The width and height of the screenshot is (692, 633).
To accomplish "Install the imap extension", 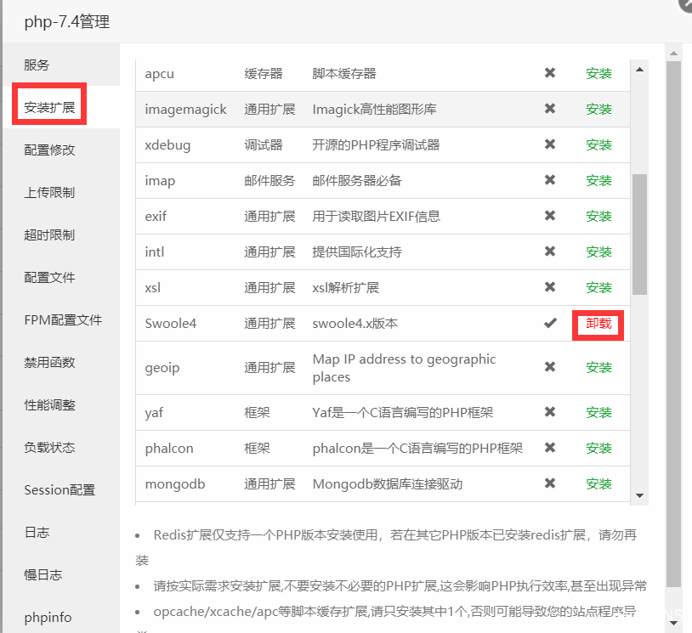I will point(598,180).
